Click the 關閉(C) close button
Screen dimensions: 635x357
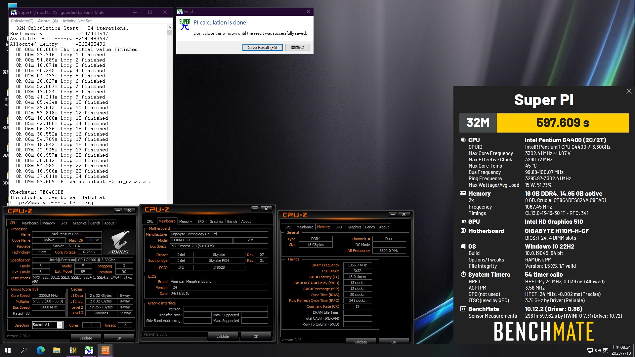(298, 47)
